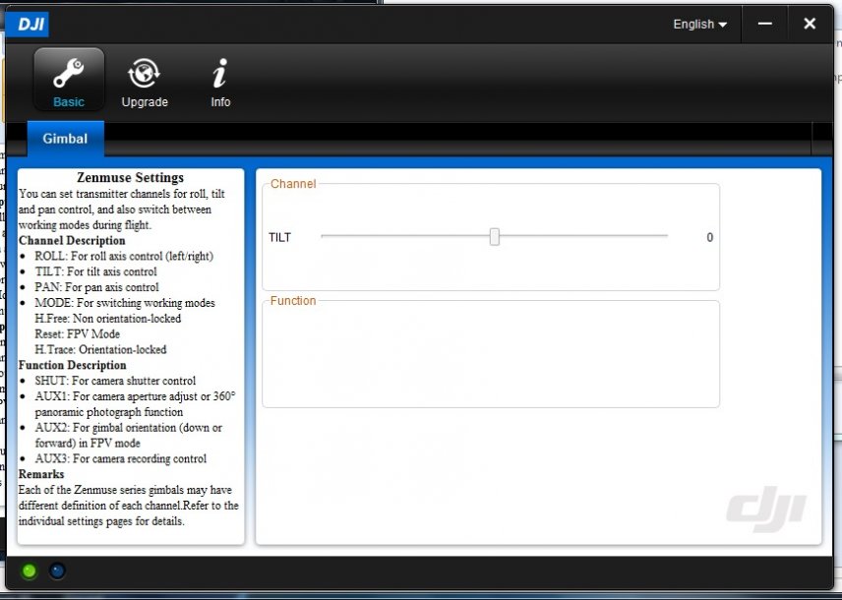Click the Function group label

tap(293, 301)
